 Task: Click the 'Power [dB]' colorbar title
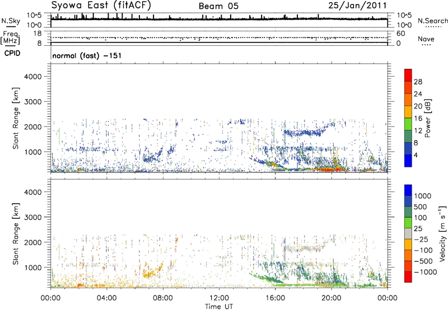427,118
